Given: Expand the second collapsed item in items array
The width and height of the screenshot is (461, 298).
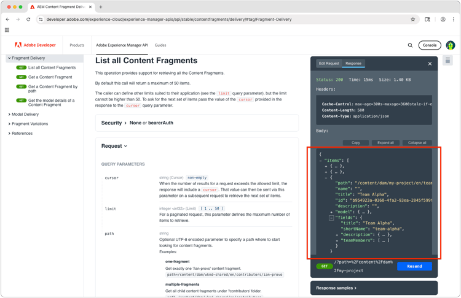Looking at the screenshot, I should point(326,172).
